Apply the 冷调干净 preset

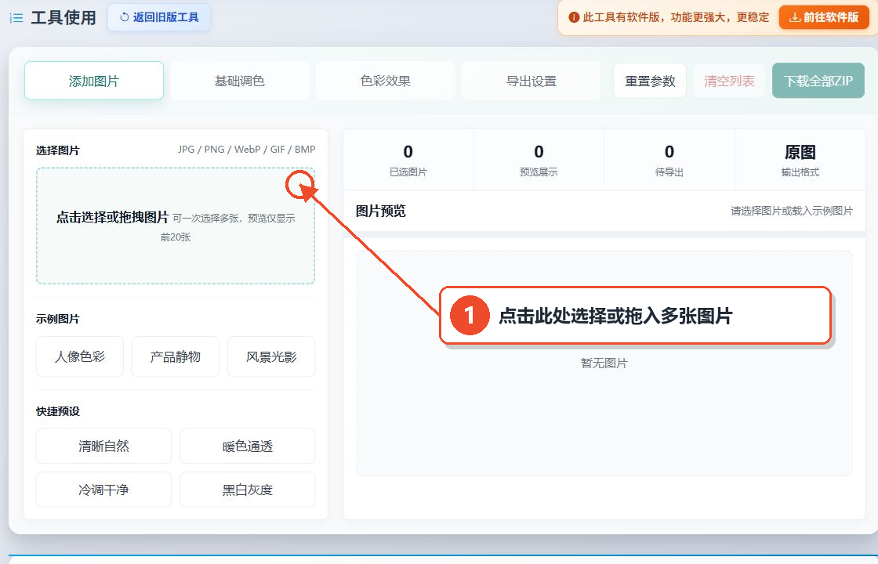pos(103,490)
